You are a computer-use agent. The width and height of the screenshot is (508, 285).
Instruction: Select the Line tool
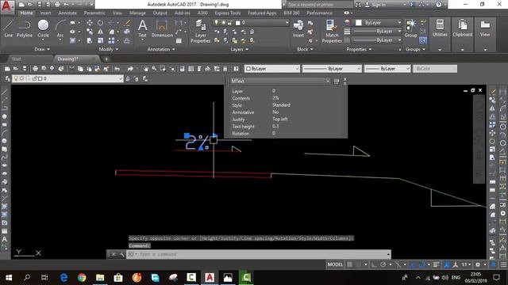coord(8,28)
